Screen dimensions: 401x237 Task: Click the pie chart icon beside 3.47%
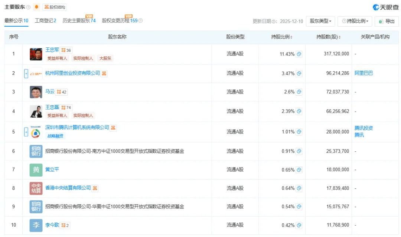[299, 73]
